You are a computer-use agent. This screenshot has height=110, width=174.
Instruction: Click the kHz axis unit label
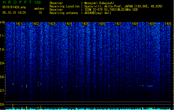(x=2, y=22)
